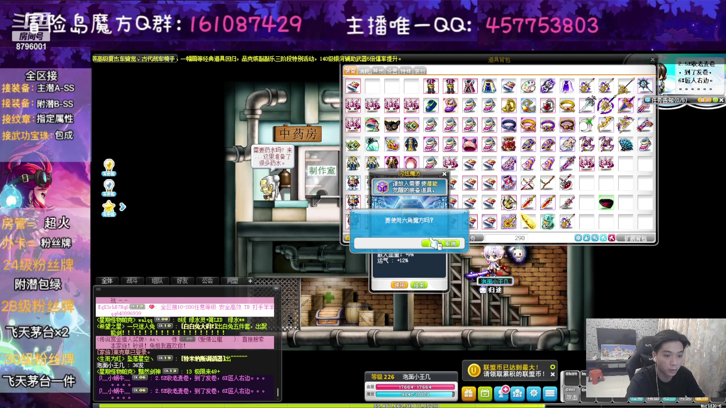This screenshot has height=408, width=726.
Task: Open the community group icon
Action: (x=517, y=394)
